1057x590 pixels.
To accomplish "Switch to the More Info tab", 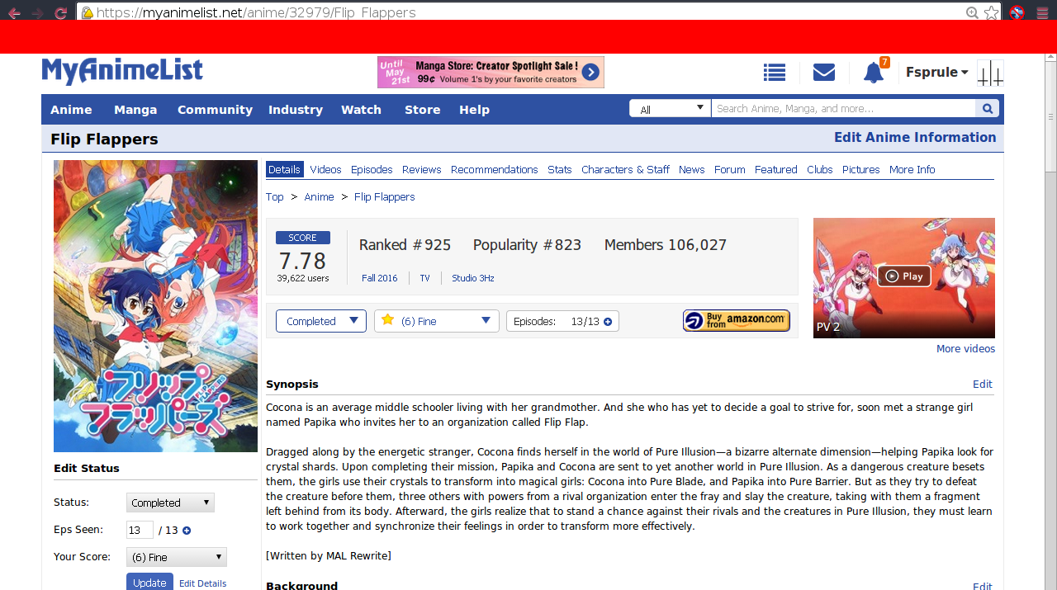I will (912, 169).
